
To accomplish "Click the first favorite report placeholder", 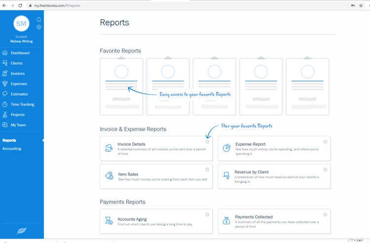I will click(x=121, y=86).
